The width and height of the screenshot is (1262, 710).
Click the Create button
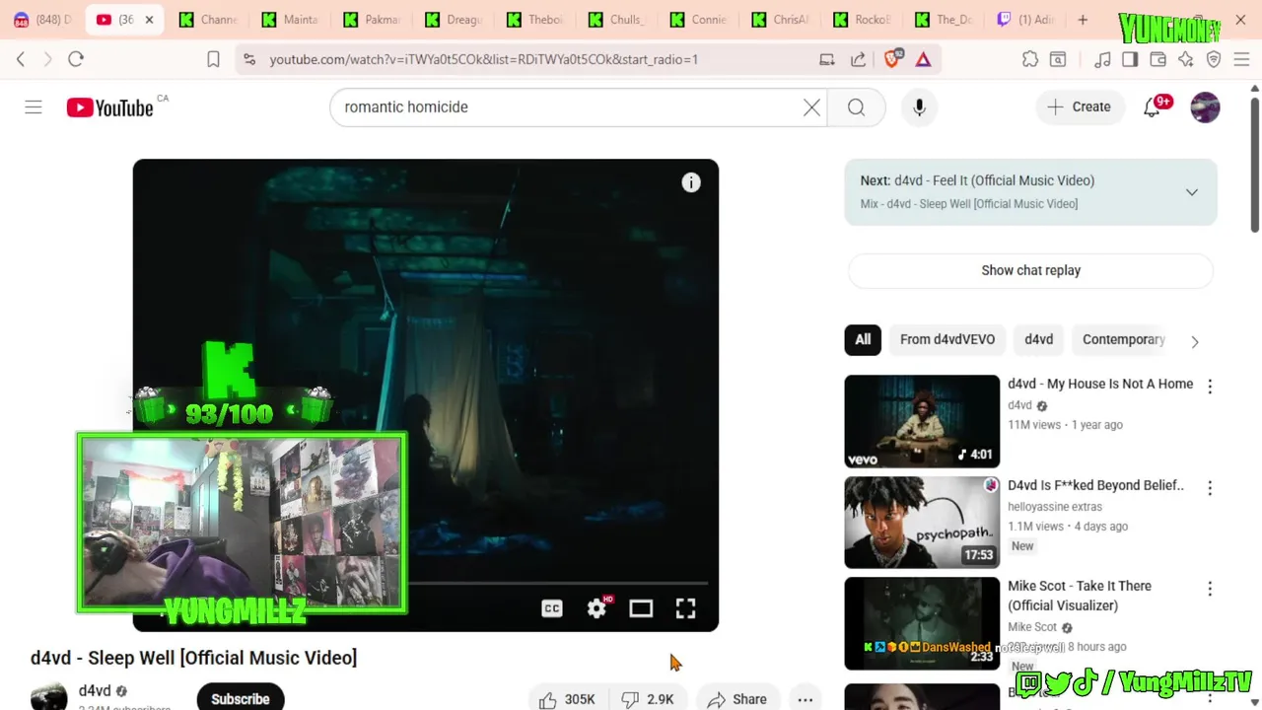pos(1079,106)
